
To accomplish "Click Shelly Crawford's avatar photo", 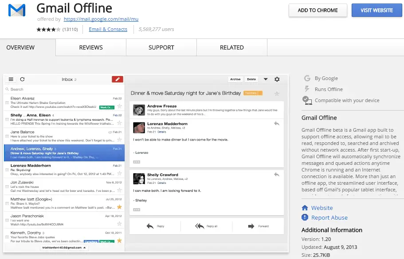I will point(139,179).
